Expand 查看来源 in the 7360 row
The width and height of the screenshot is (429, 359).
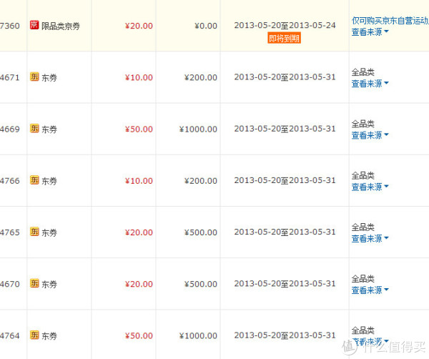pos(370,32)
